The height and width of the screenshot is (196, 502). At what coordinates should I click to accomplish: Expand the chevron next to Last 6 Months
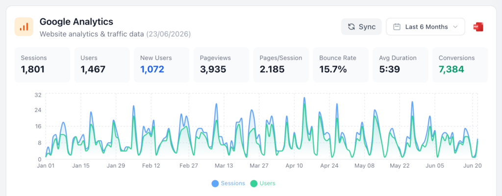455,27
